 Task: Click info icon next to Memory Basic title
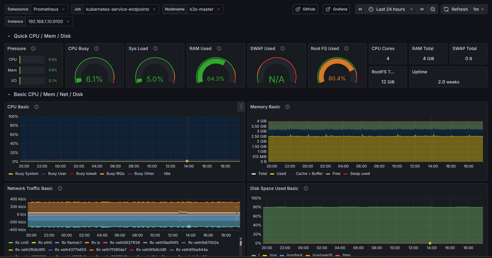coord(287,107)
